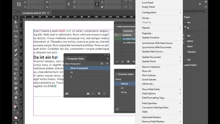This screenshot has height=124, width=220.
Task: Expand the Configuration submenu
Action: click(161, 12)
